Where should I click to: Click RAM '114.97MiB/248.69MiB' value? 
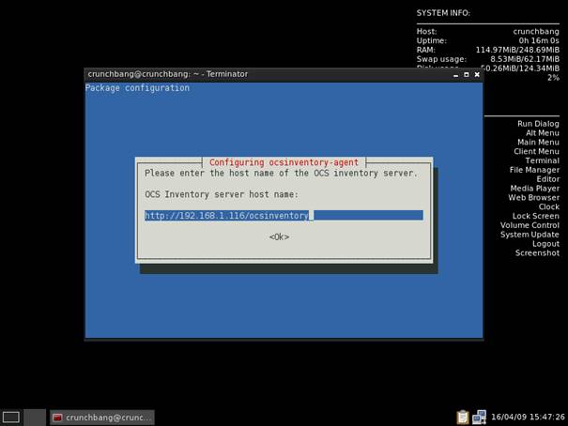[x=517, y=50]
